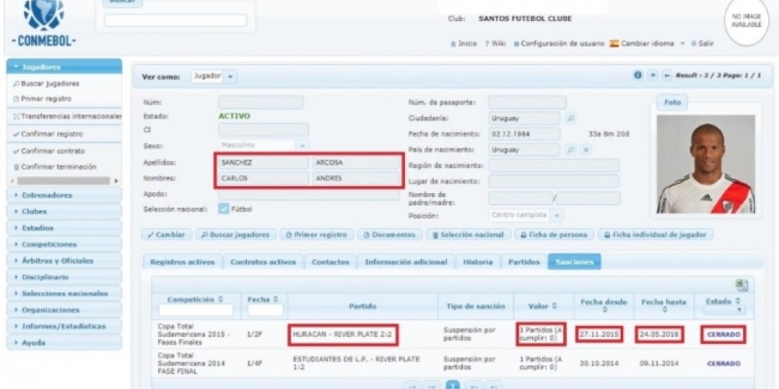Click the info icon beside the result counter

[638, 75]
